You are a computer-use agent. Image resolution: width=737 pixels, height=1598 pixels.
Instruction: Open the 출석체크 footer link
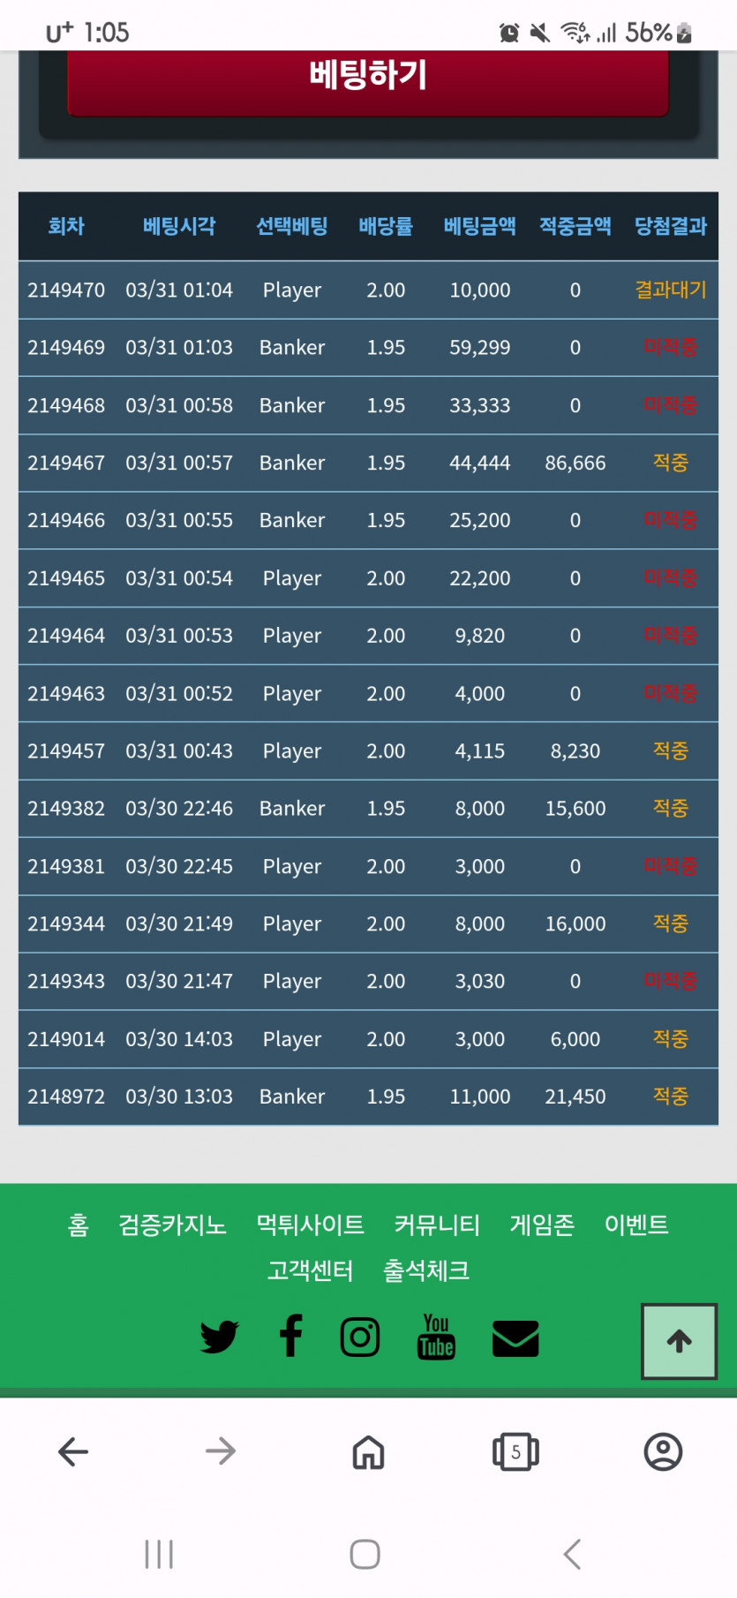[426, 1270]
